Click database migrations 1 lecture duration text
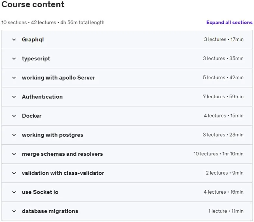The image size is (254, 222). pos(226,211)
